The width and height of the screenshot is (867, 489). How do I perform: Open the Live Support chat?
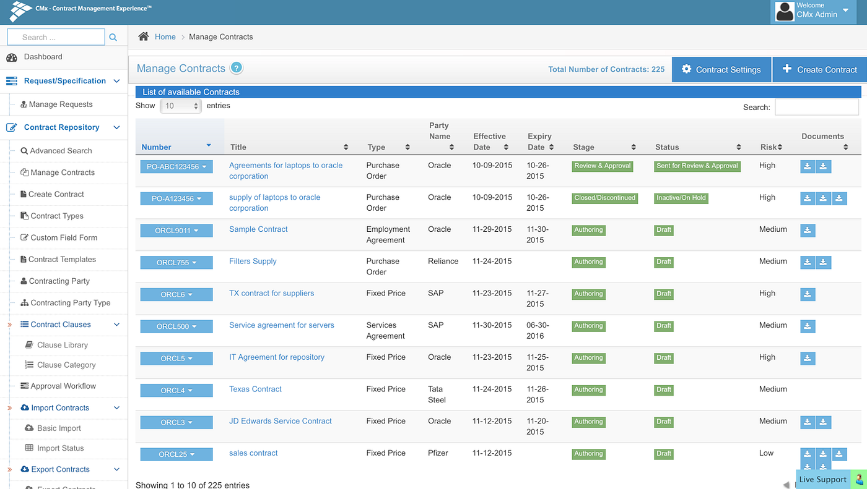tap(823, 479)
